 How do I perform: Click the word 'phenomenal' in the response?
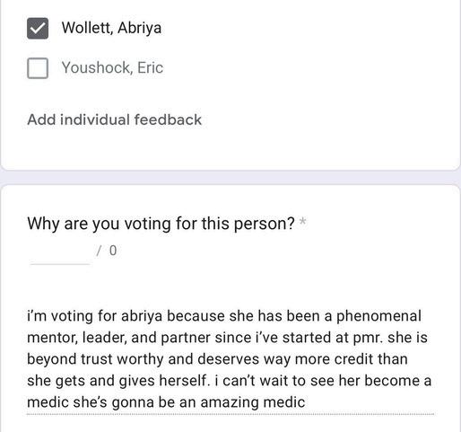[x=378, y=316]
